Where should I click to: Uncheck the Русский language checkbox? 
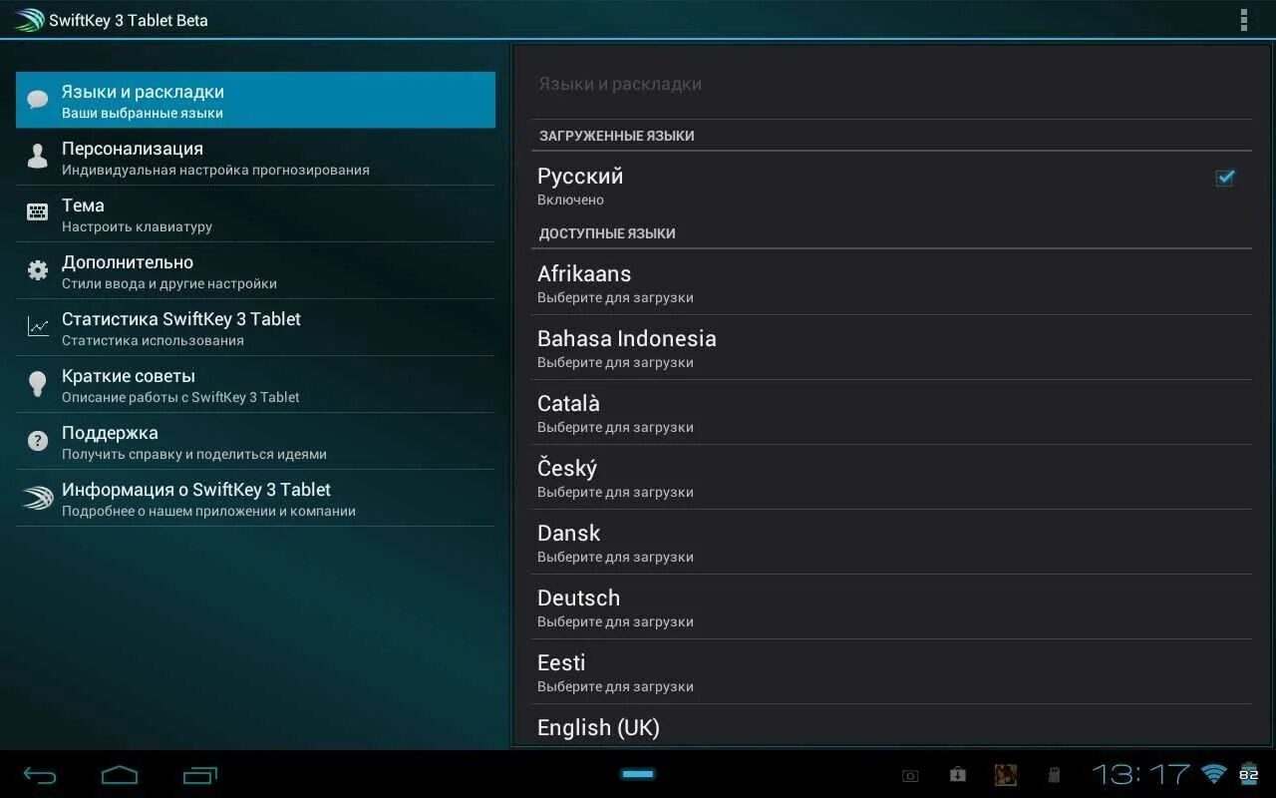[1225, 178]
